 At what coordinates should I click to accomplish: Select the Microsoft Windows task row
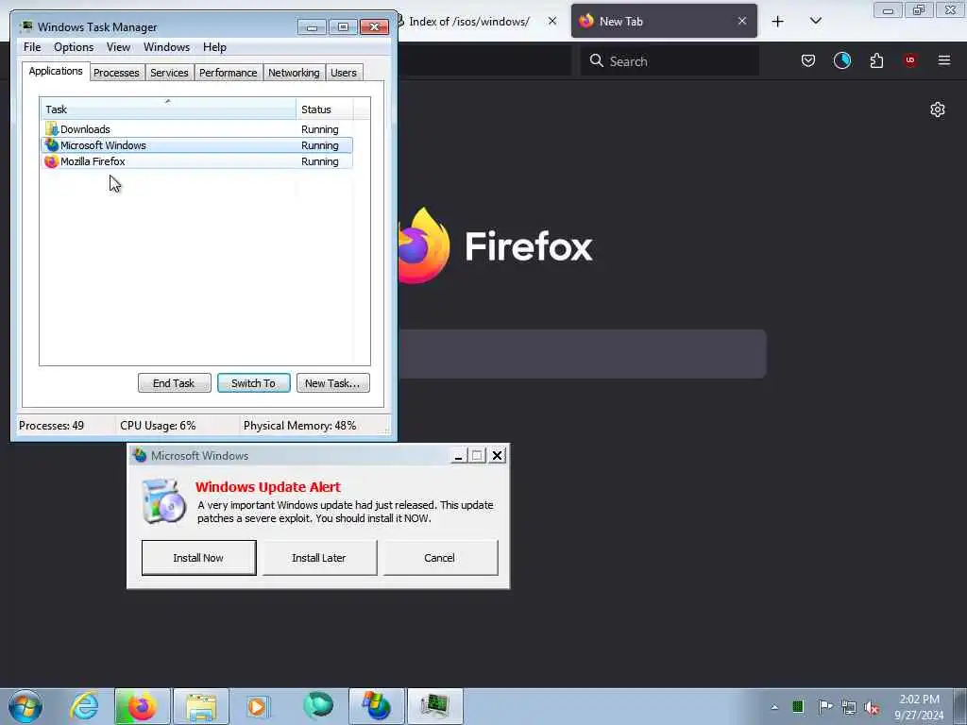tap(196, 145)
